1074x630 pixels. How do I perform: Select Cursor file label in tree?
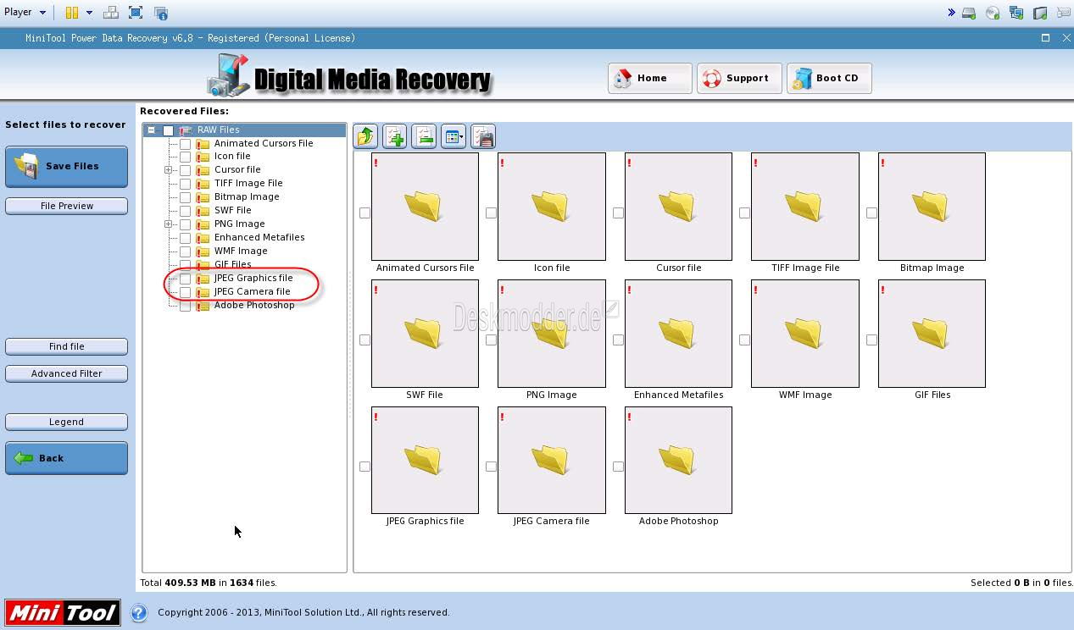[237, 170]
